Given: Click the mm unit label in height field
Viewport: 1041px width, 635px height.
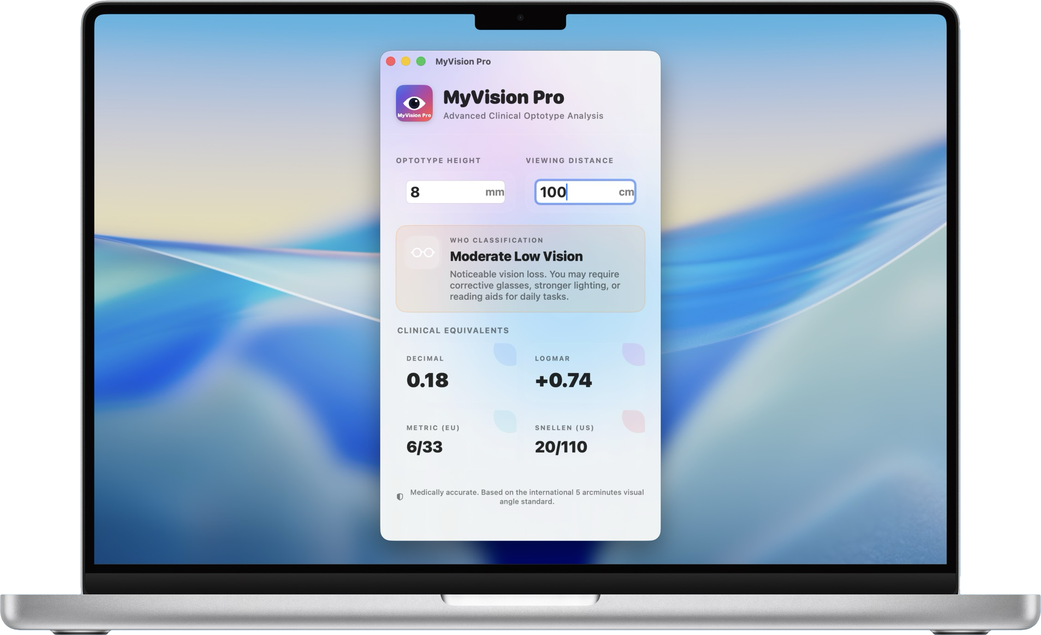Looking at the screenshot, I should [495, 192].
